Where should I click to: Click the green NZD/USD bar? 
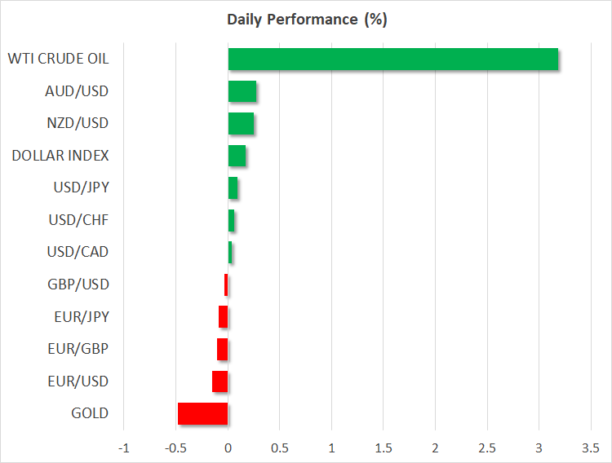(241, 124)
